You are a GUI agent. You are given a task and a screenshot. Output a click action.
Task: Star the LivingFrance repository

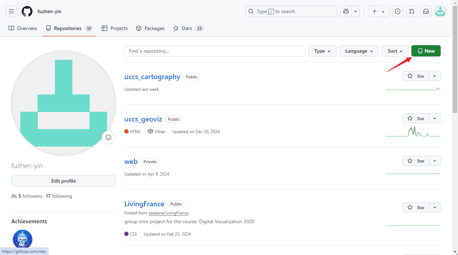coord(416,207)
